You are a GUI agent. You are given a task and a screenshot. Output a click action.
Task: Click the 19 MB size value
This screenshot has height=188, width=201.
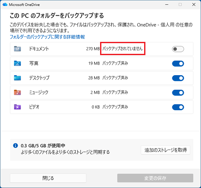click(x=94, y=63)
